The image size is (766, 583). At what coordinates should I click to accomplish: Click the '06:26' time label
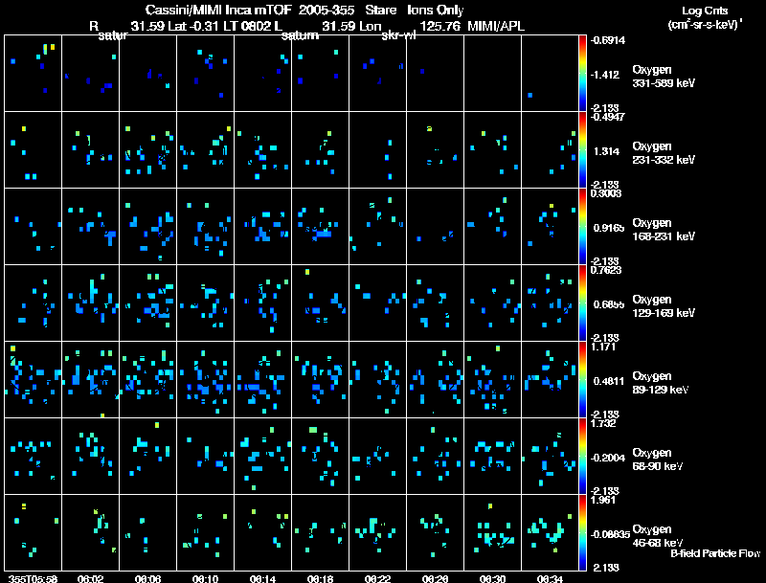tap(435, 578)
